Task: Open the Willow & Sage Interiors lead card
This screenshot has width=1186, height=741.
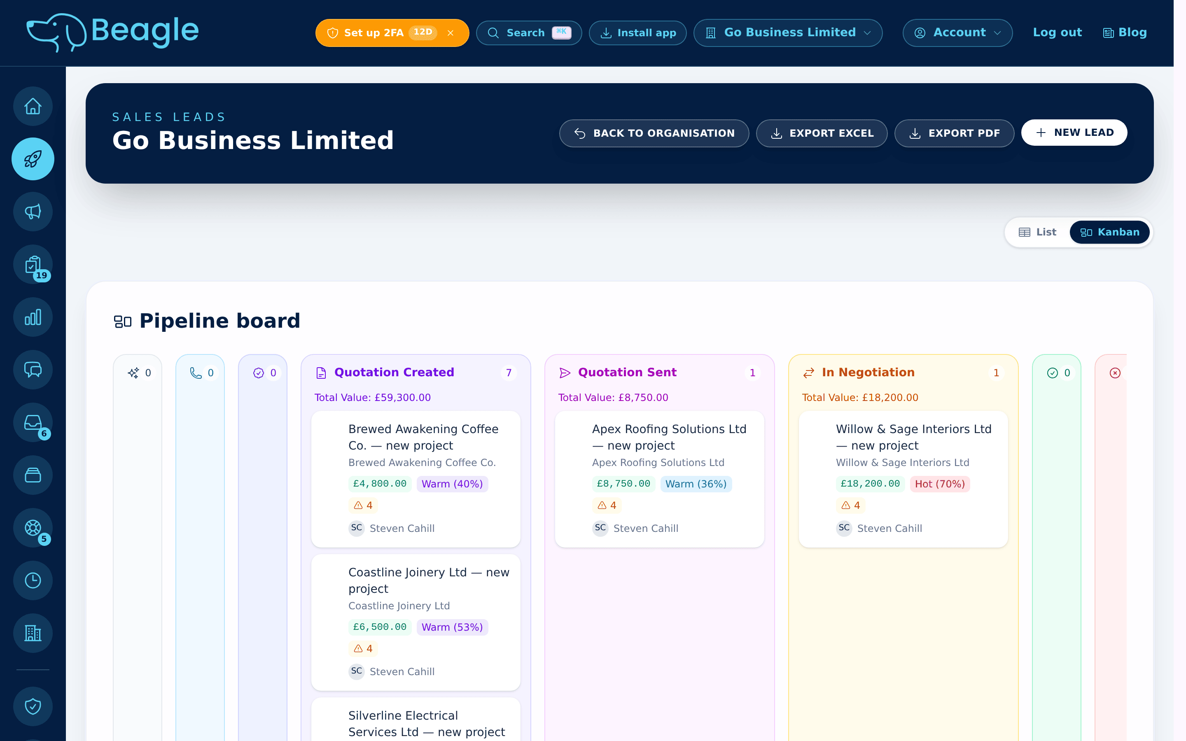Action: tap(903, 479)
